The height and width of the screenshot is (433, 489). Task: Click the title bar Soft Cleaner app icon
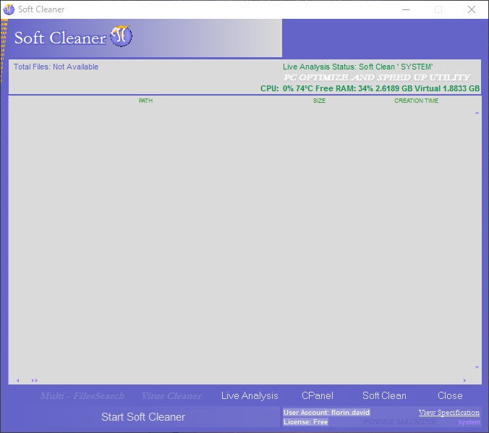tap(9, 9)
